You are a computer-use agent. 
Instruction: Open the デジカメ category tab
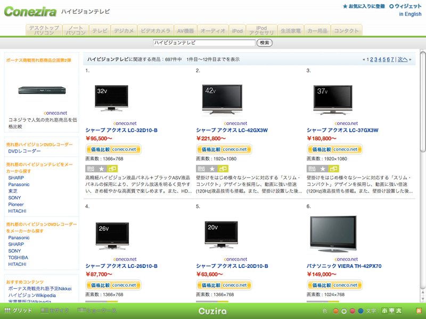124,31
